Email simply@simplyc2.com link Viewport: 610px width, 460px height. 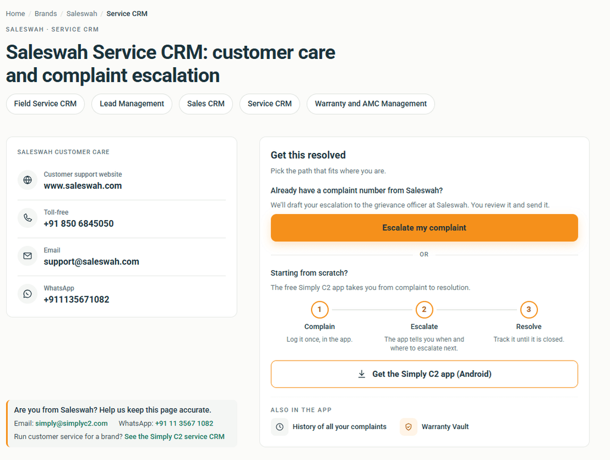pyautogui.click(x=71, y=424)
